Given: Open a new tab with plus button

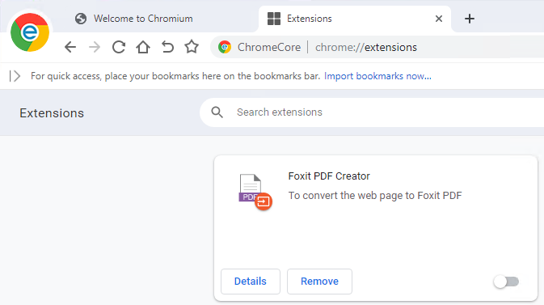Looking at the screenshot, I should [470, 19].
